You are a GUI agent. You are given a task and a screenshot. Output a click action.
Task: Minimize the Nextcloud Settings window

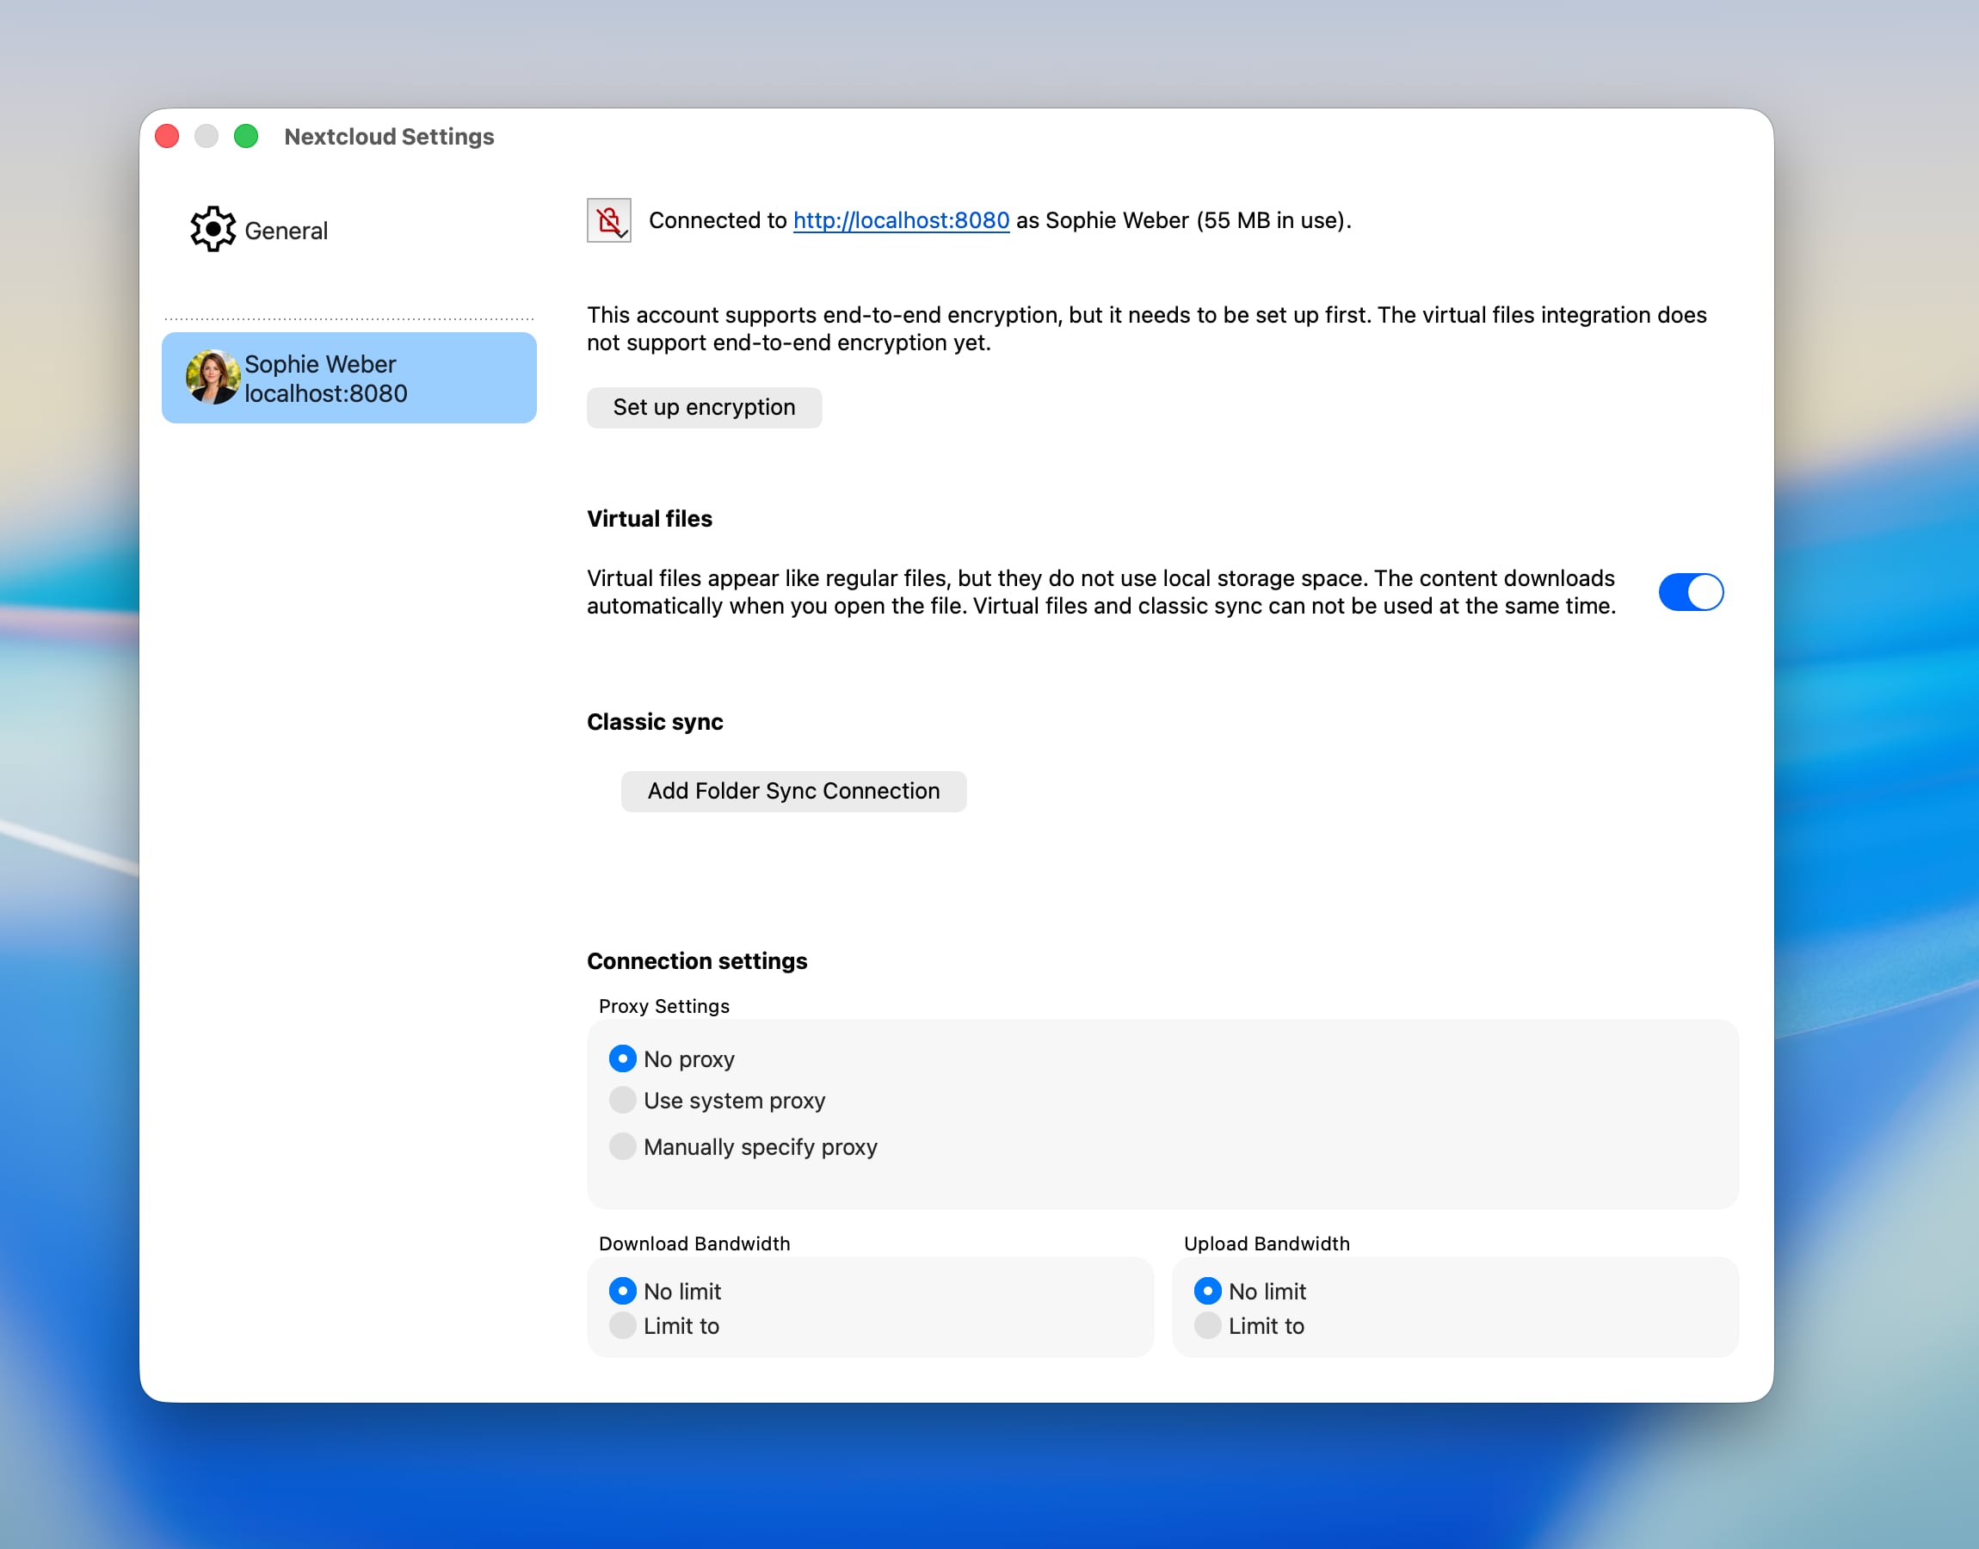click(x=207, y=136)
